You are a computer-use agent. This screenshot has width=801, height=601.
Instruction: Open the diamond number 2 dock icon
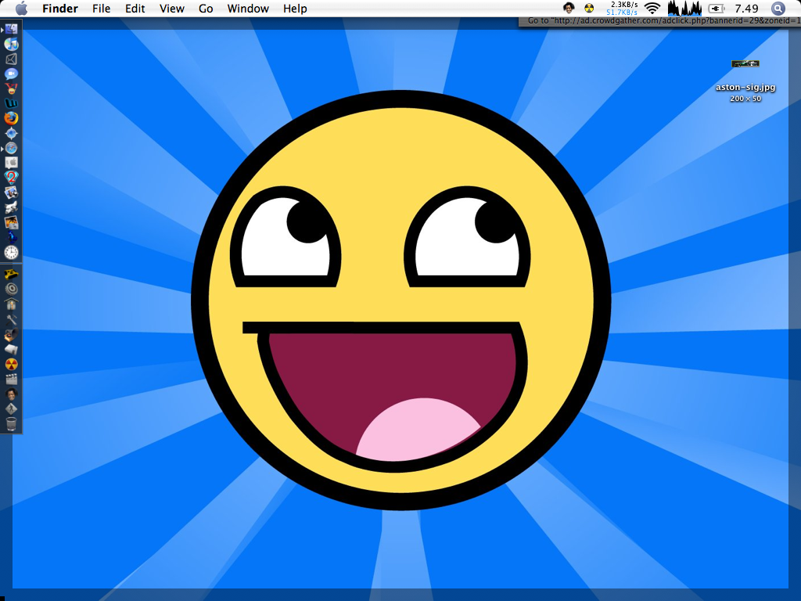tap(11, 178)
